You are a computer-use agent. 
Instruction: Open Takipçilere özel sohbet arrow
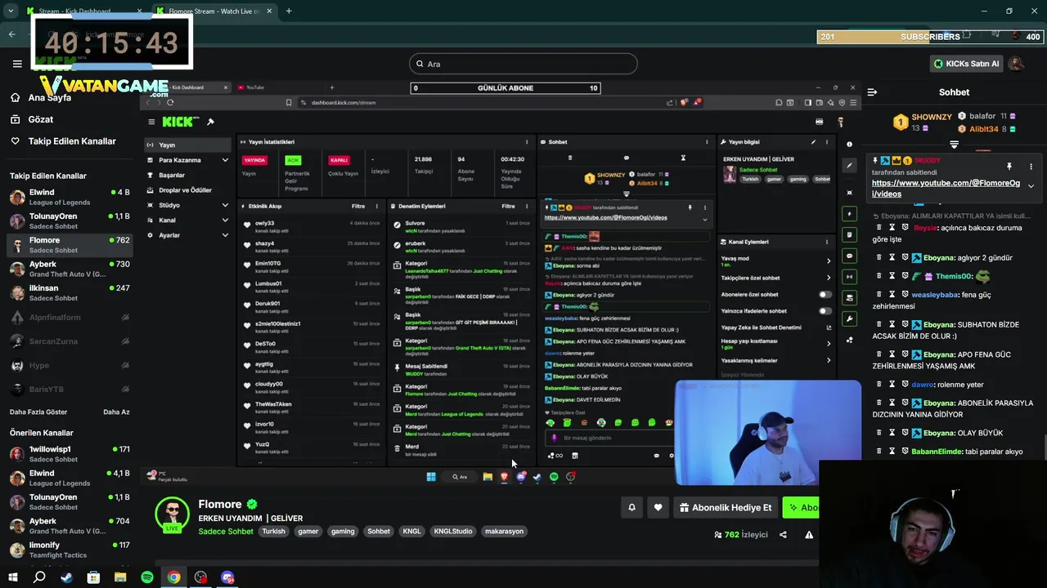coord(828,278)
